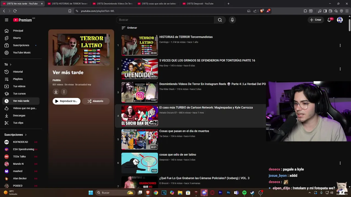Viewport: 351px width, 197px height.
Task: Open options menu for cosas que odio de ser latino
Action: [x=340, y=163]
